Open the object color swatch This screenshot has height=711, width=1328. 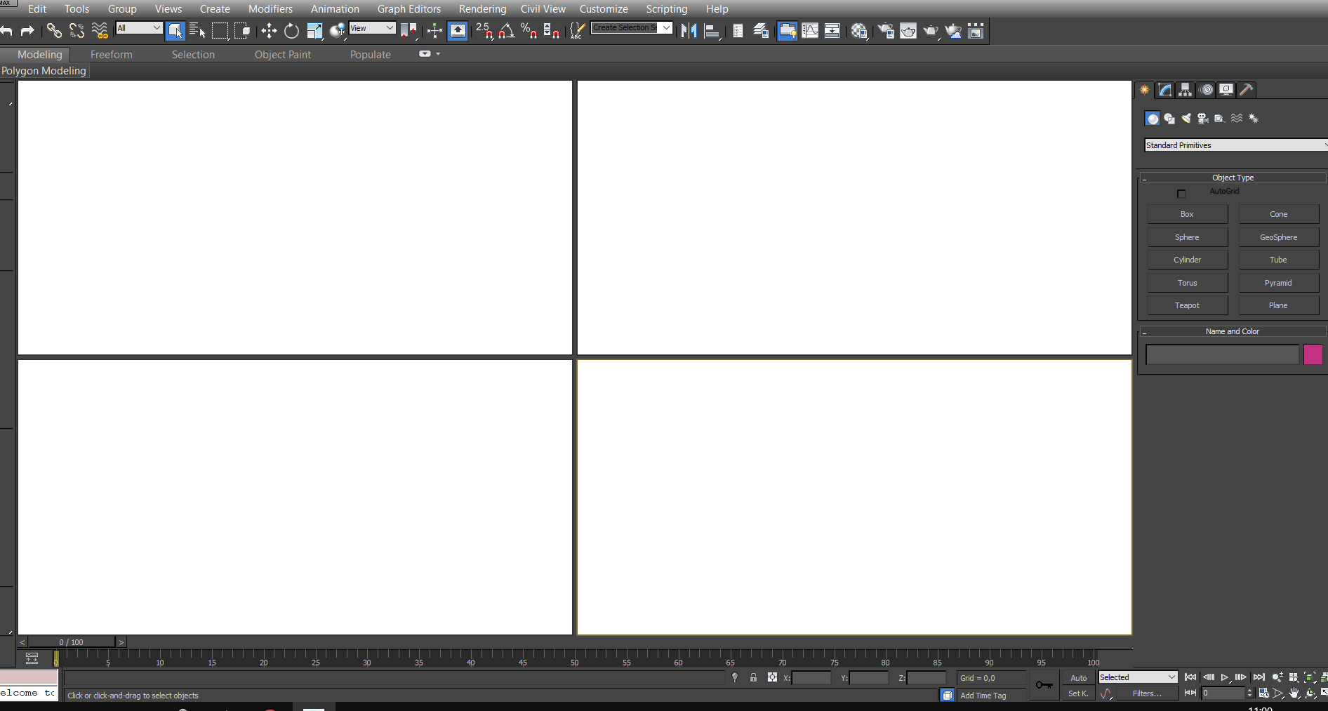[x=1313, y=354]
